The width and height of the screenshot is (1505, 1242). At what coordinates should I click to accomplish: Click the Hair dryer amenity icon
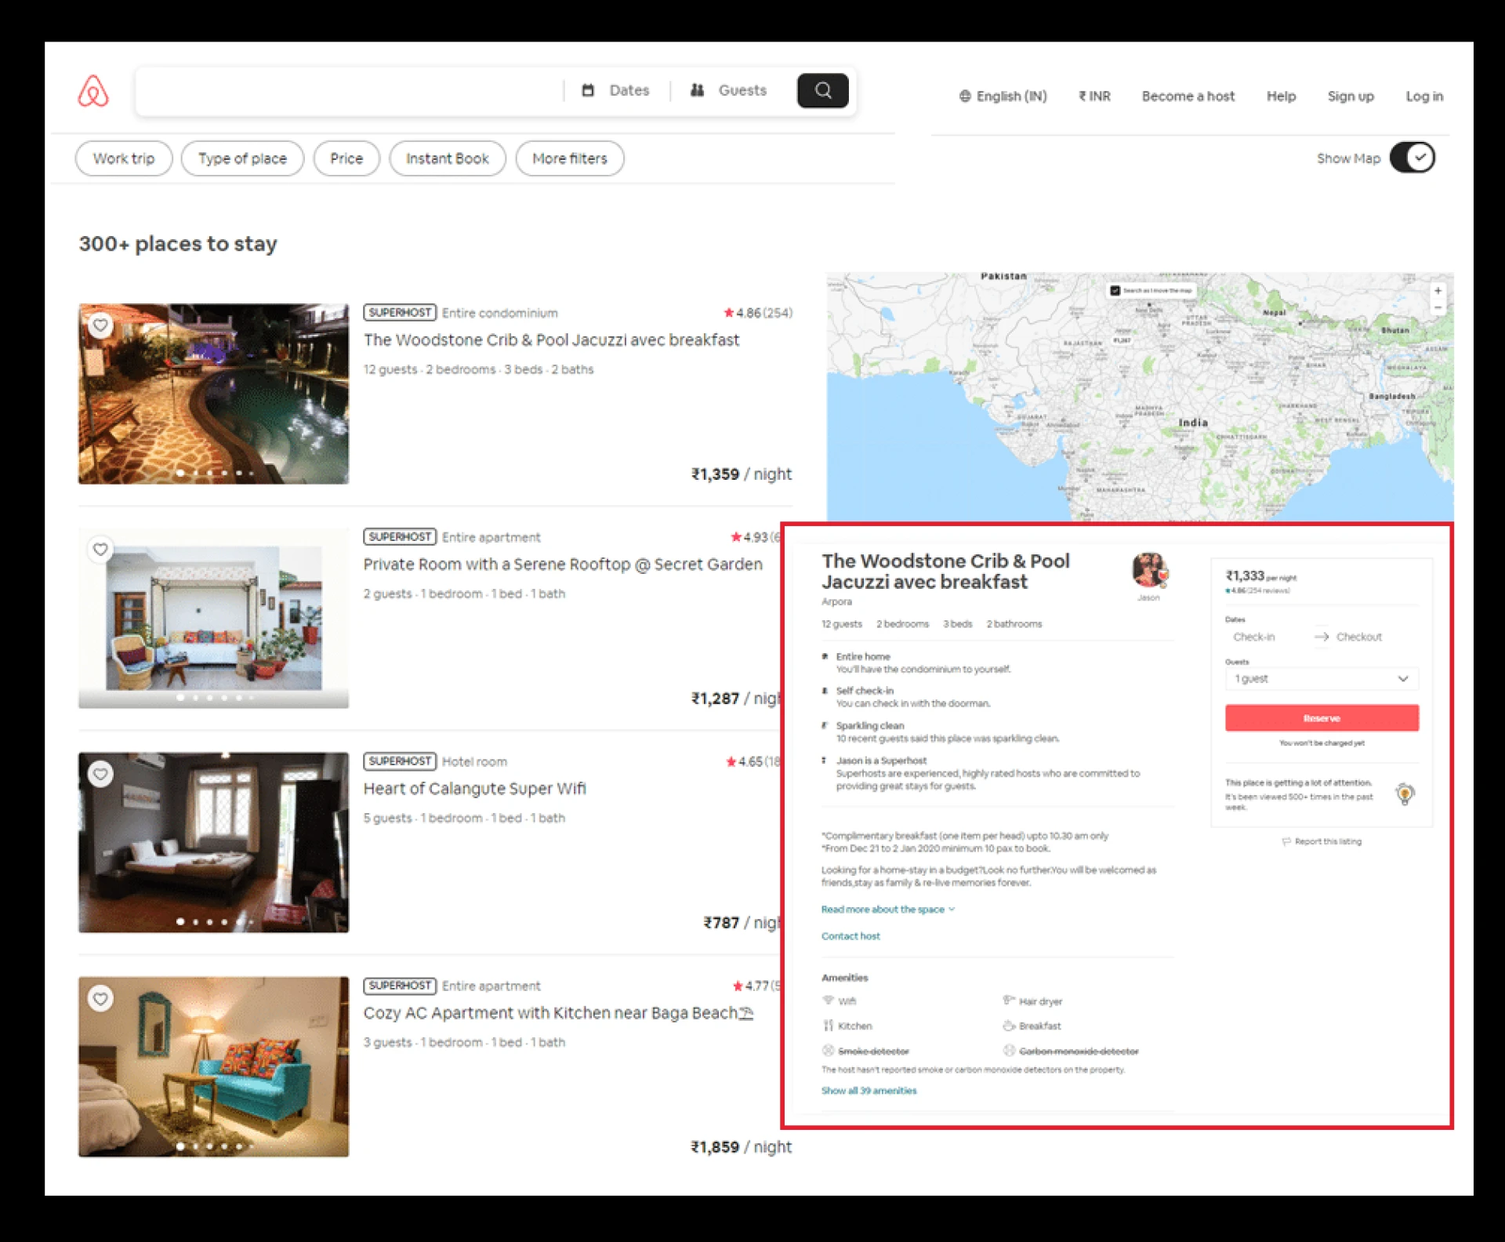point(1008,1001)
